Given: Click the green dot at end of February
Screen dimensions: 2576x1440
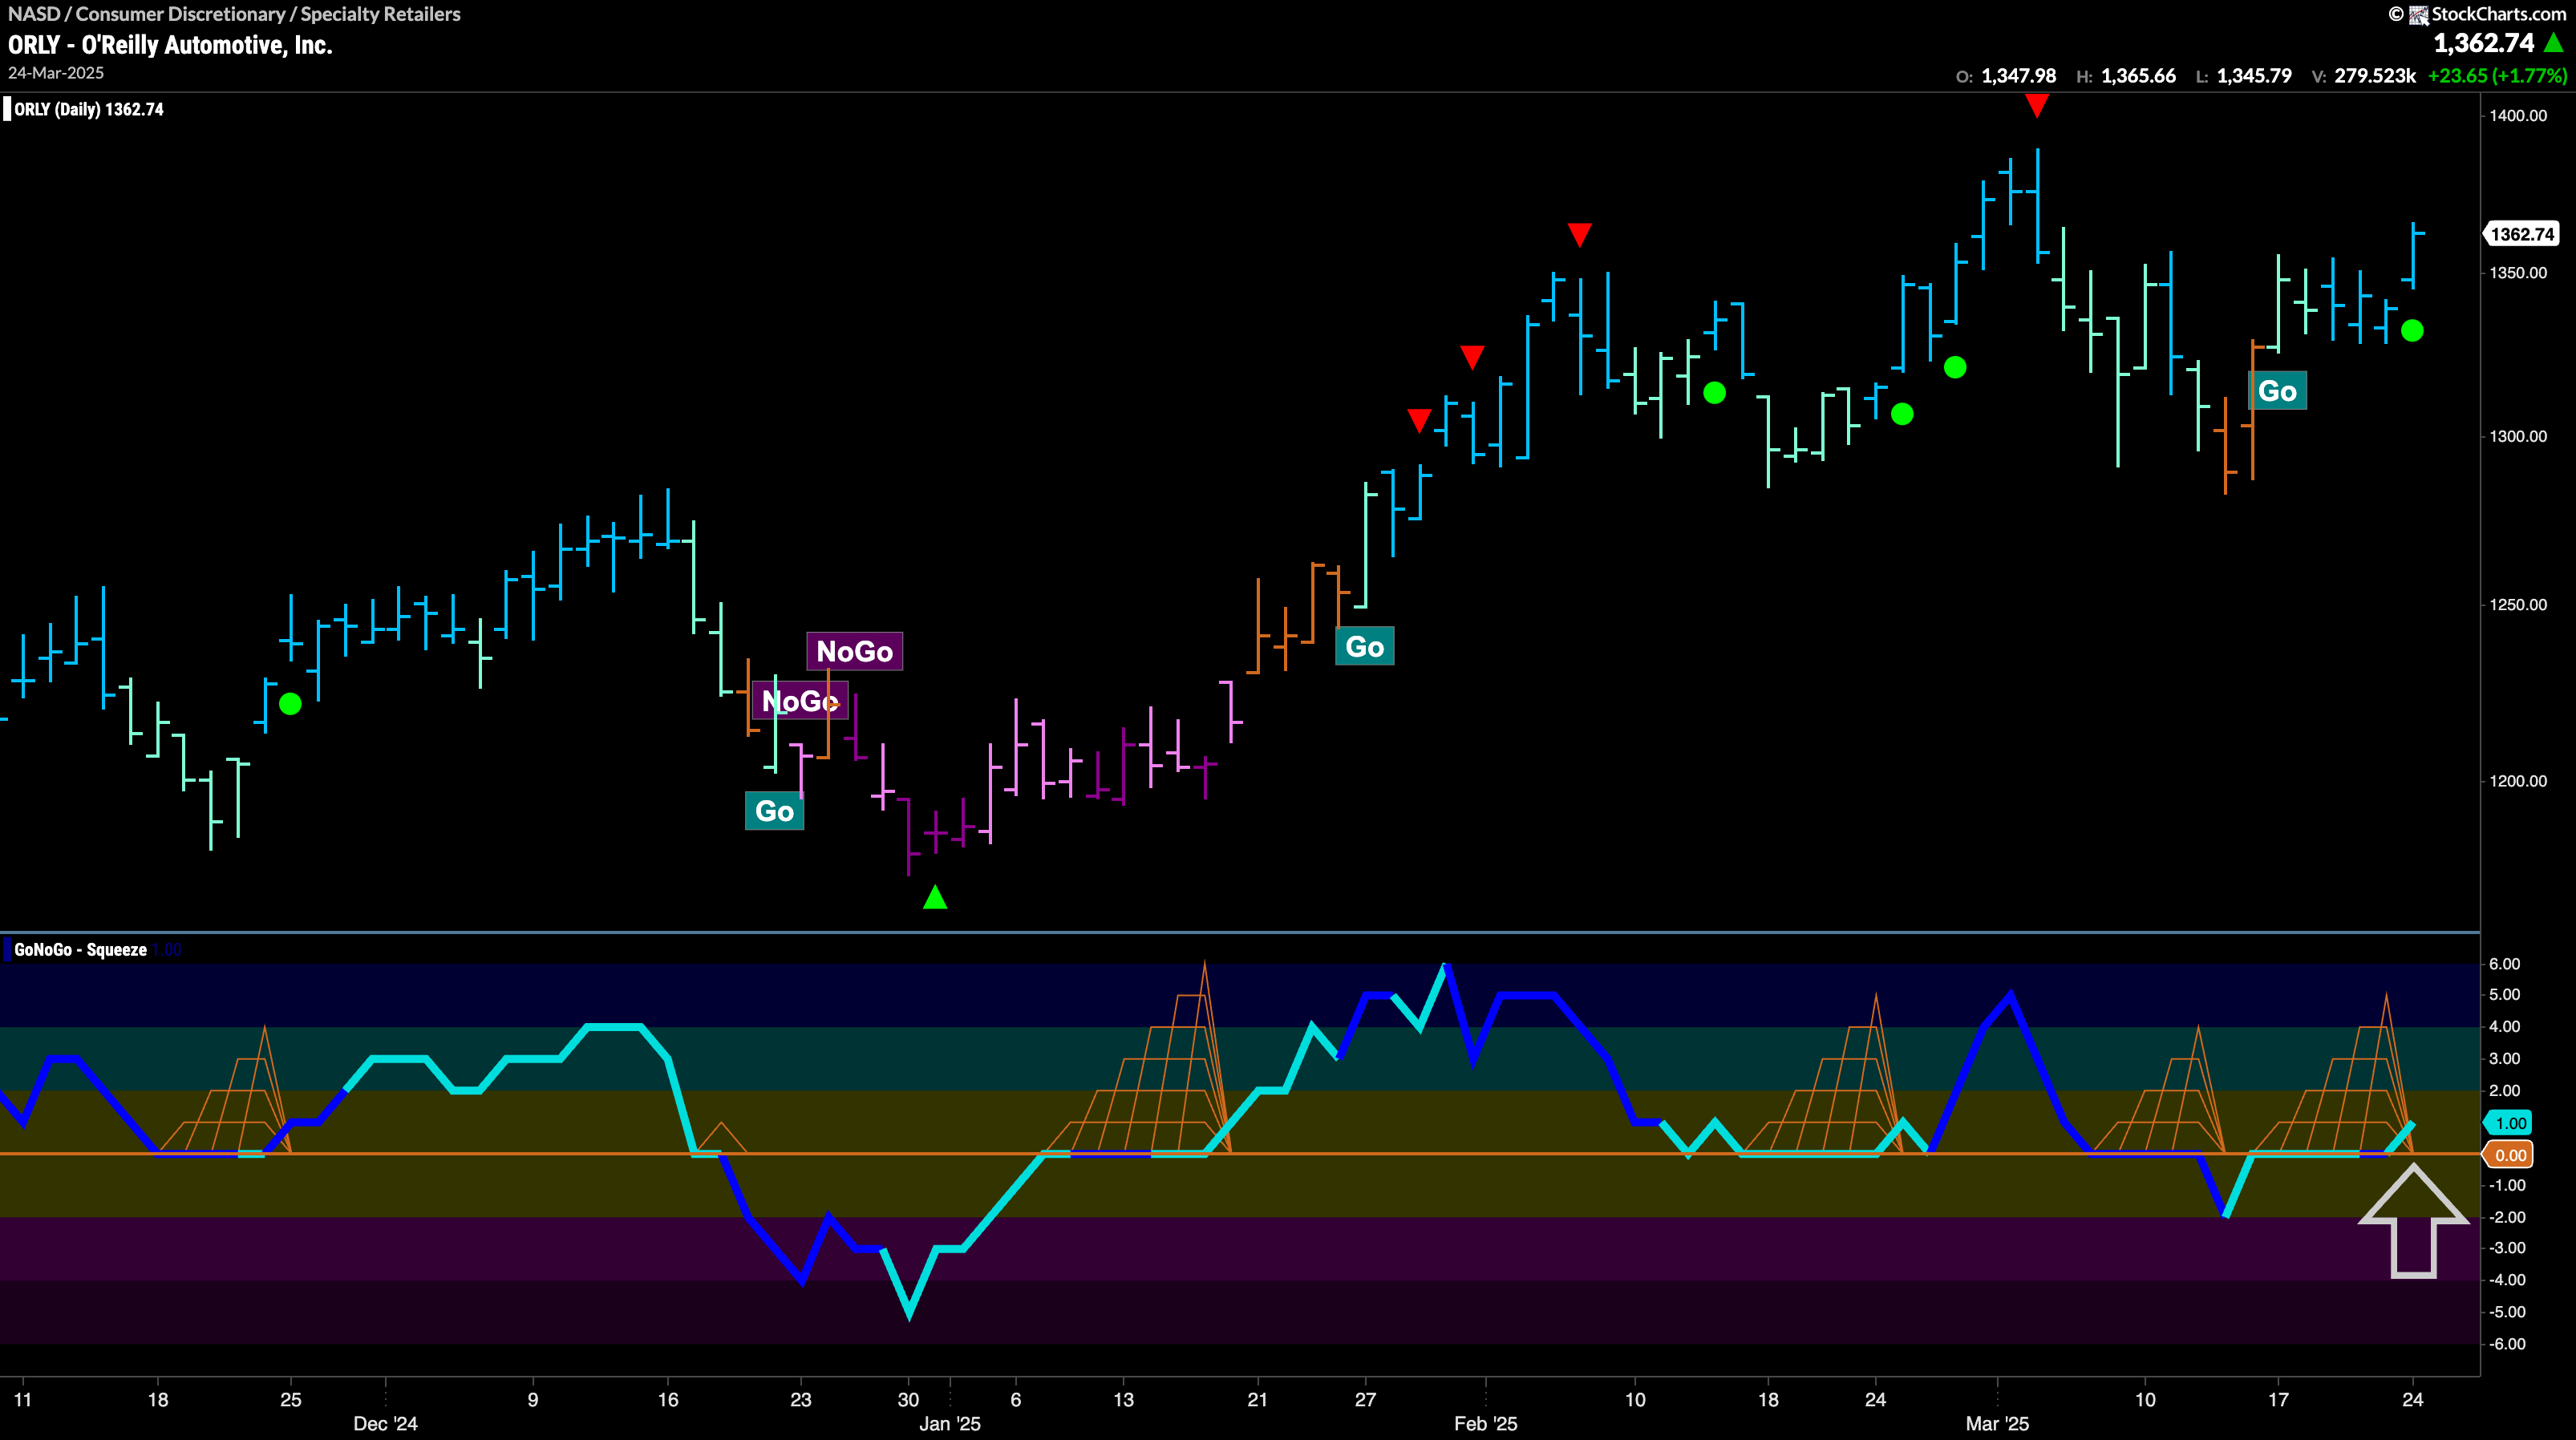Looking at the screenshot, I should (x=1955, y=368).
